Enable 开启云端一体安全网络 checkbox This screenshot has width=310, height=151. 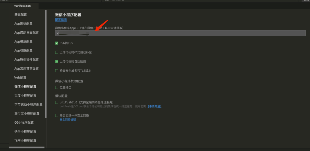pos(57,116)
